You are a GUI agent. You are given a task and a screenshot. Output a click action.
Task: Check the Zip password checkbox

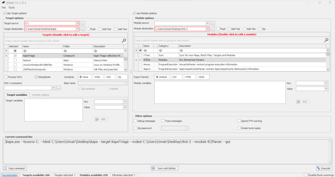(x=135, y=128)
